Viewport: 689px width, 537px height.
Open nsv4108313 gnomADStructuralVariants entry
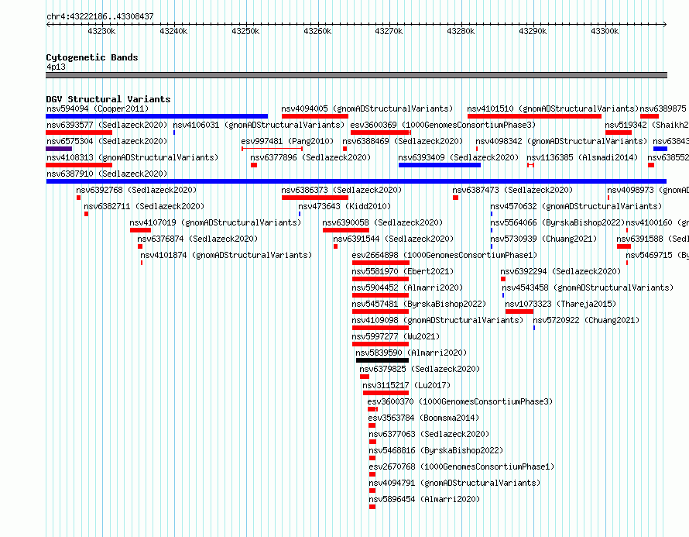pyautogui.click(x=132, y=157)
